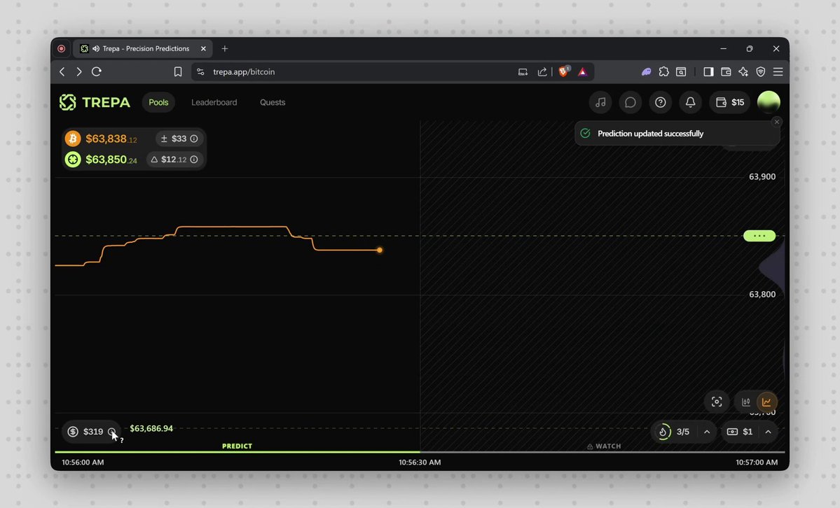
Task: Go to the Leaderboard tab
Action: (214, 102)
